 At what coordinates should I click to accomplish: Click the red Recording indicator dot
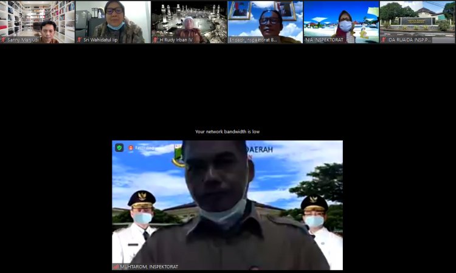click(131, 148)
